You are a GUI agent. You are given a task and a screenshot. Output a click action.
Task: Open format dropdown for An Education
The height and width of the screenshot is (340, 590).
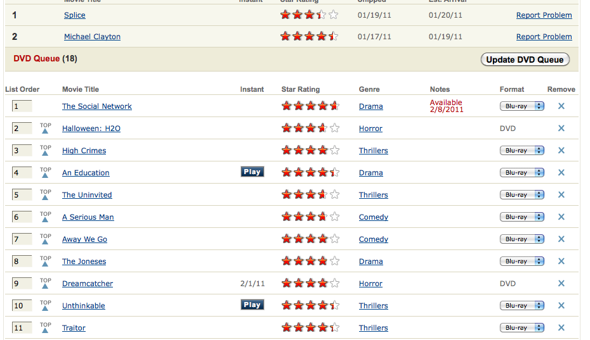coord(522,173)
